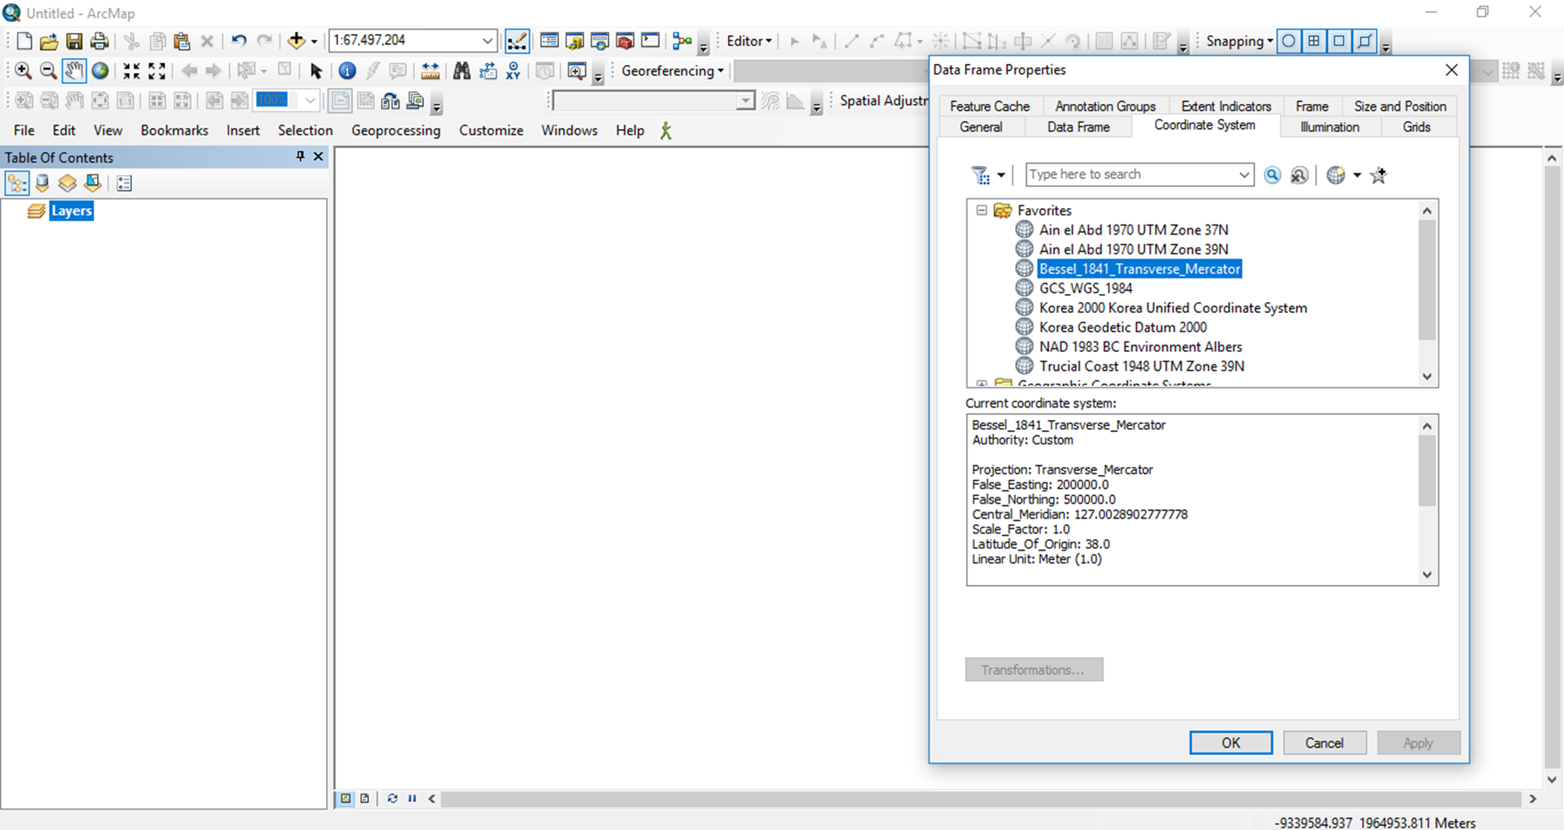The image size is (1564, 830).
Task: Select the Layers data frame in TOC
Action: coord(71,211)
